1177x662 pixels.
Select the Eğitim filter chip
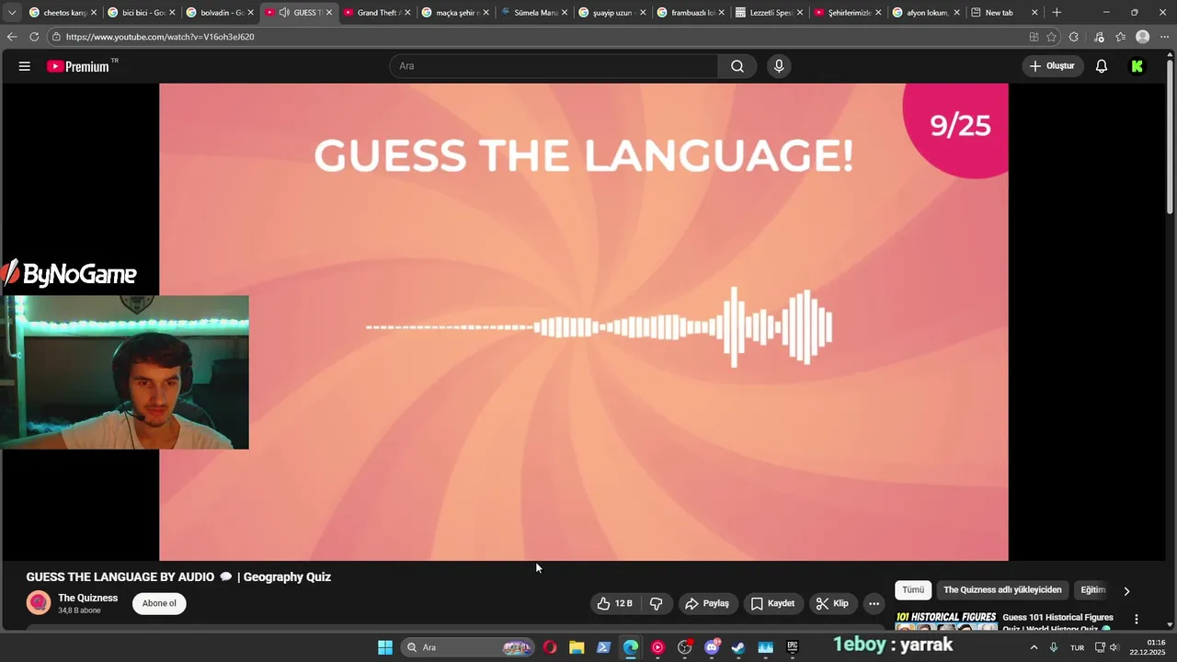(x=1092, y=590)
